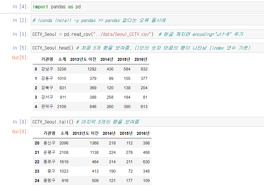Click value 2108 in 은평구 row

[64, 152]
